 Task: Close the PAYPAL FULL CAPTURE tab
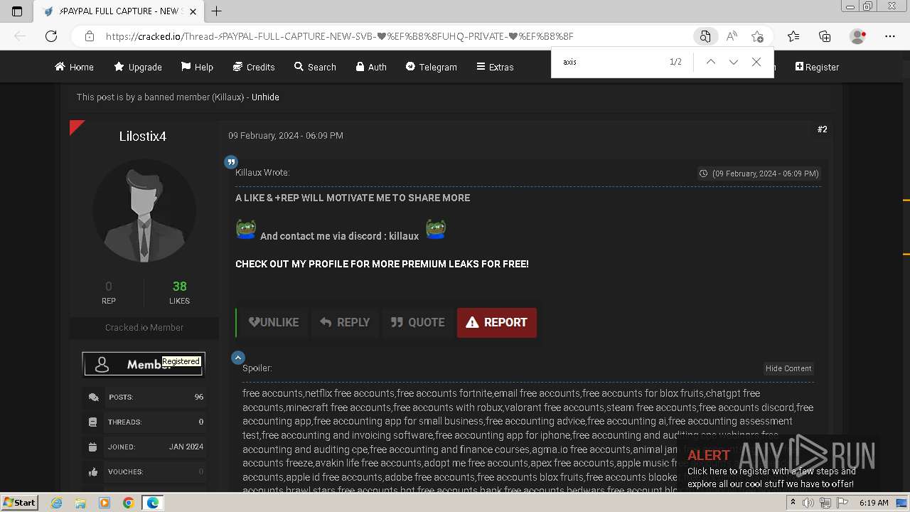[193, 11]
